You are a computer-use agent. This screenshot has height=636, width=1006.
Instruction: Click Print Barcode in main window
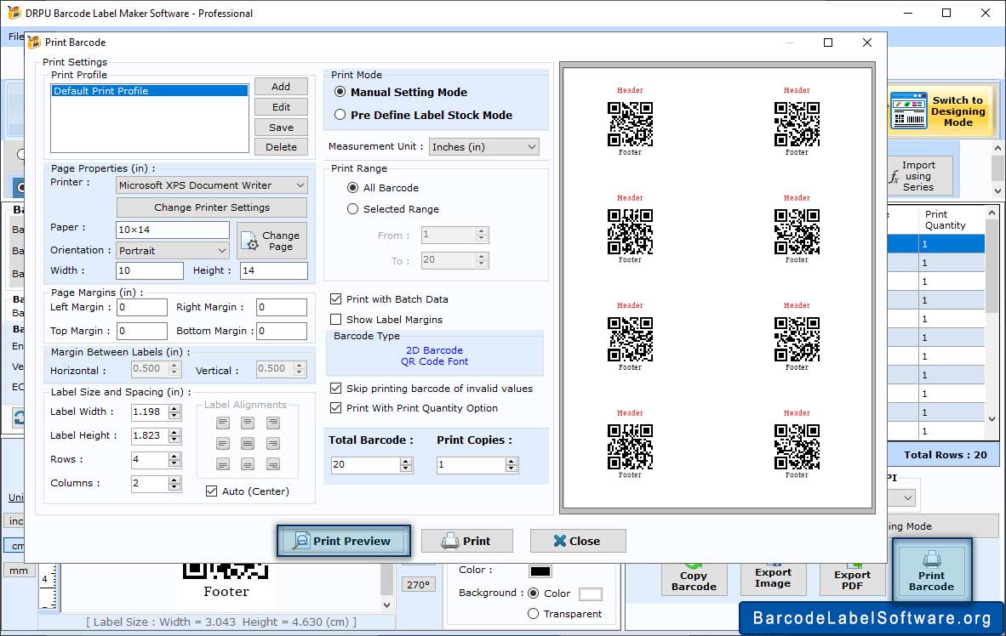click(x=932, y=571)
